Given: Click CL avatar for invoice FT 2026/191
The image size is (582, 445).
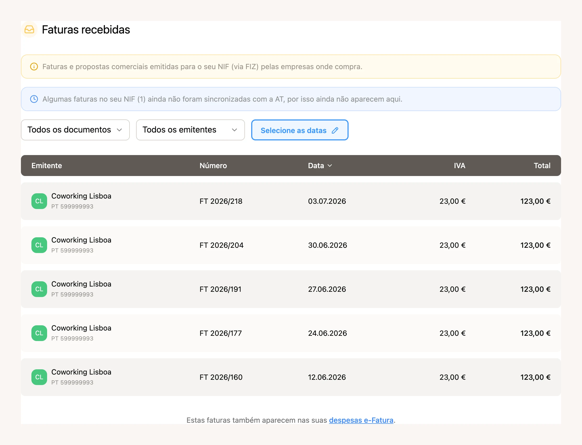Looking at the screenshot, I should (39, 289).
